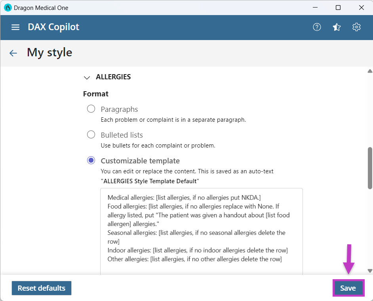
Task: Close the Dragon Medical One window
Action: (362, 8)
